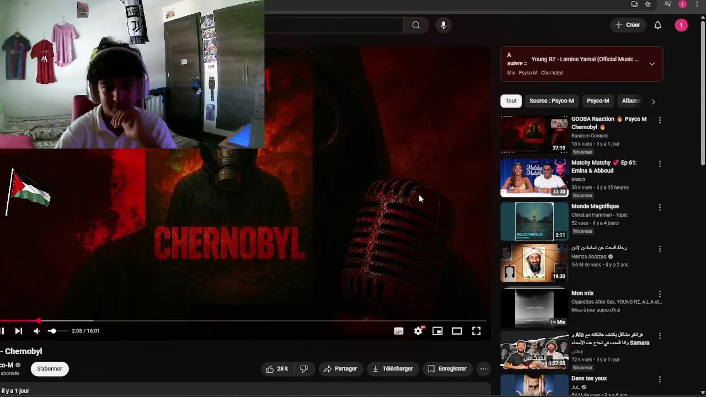
Task: Open the browser media control icon
Action: coord(668,4)
